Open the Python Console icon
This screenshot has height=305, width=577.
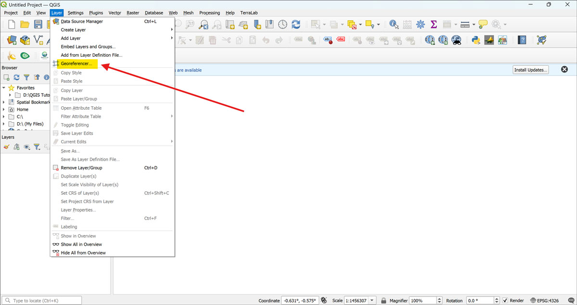tap(476, 40)
